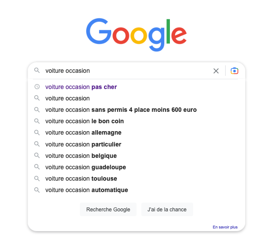
Task: Open Google Lens image search icon
Action: pos(234,71)
